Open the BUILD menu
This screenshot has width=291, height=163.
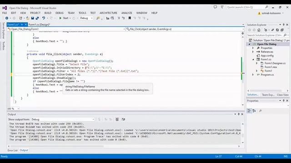pyautogui.click(x=48, y=13)
